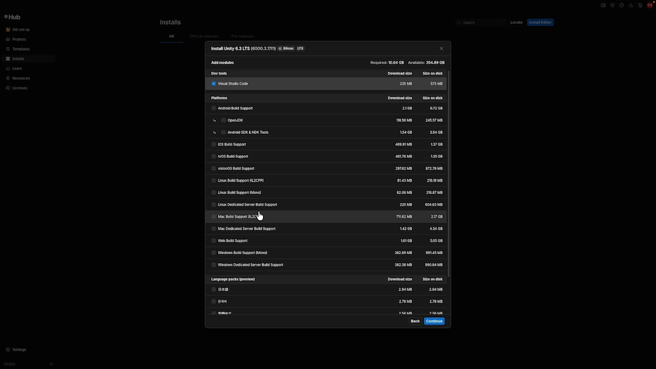This screenshot has width=656, height=369.
Task: Check the Japanese language pack
Action: point(214,290)
